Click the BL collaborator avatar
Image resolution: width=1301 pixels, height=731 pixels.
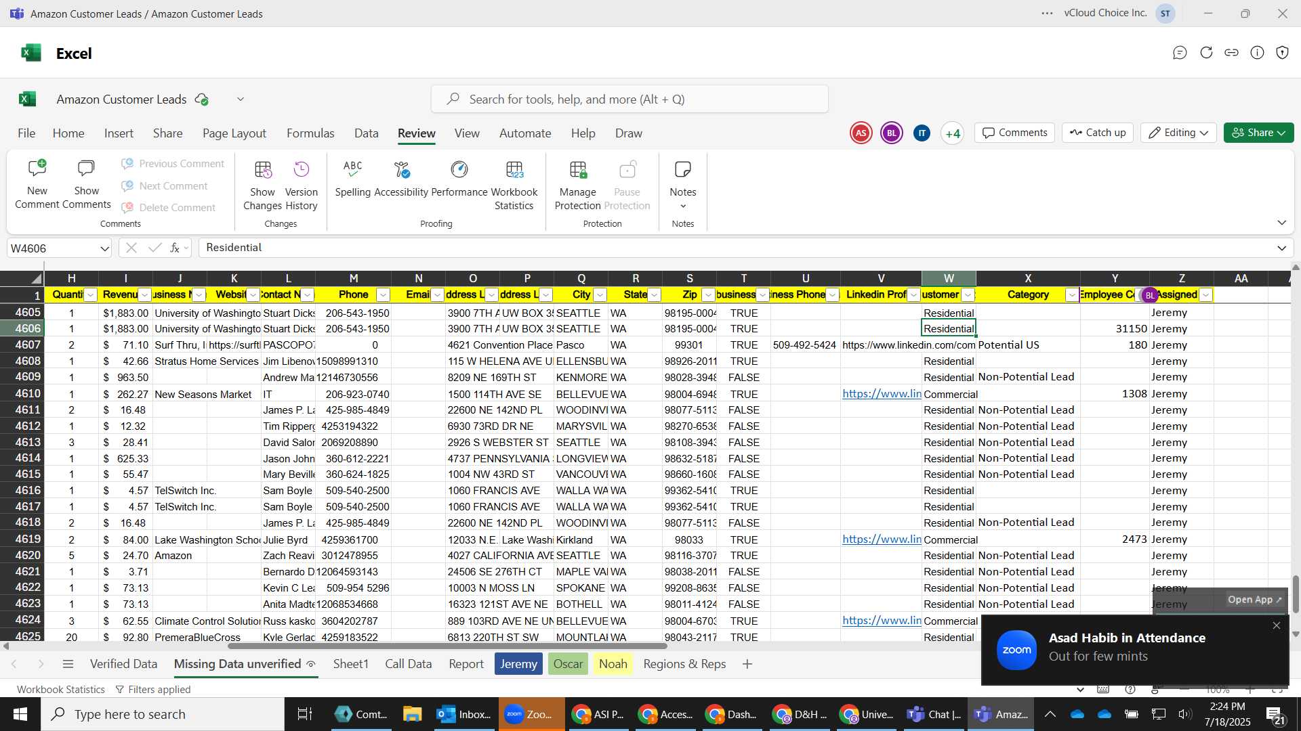(891, 133)
